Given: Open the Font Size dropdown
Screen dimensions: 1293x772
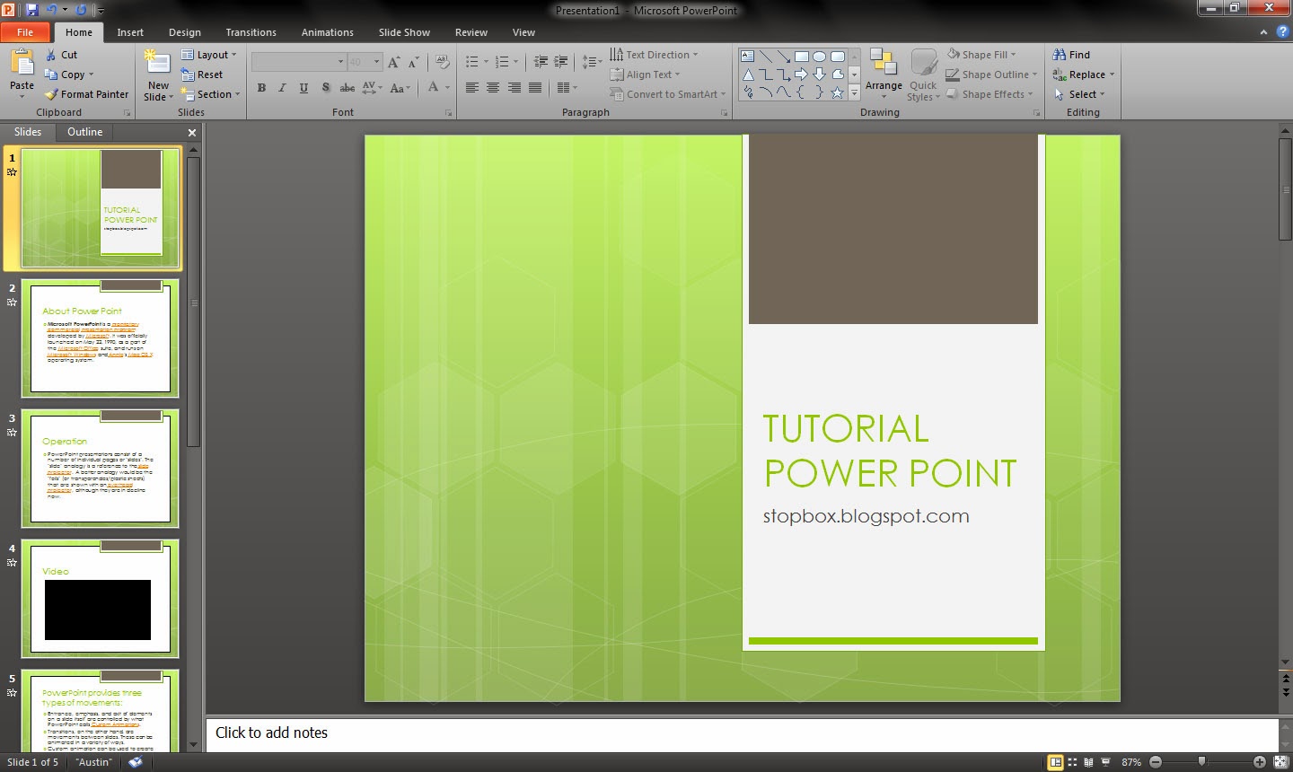Looking at the screenshot, I should click(377, 61).
